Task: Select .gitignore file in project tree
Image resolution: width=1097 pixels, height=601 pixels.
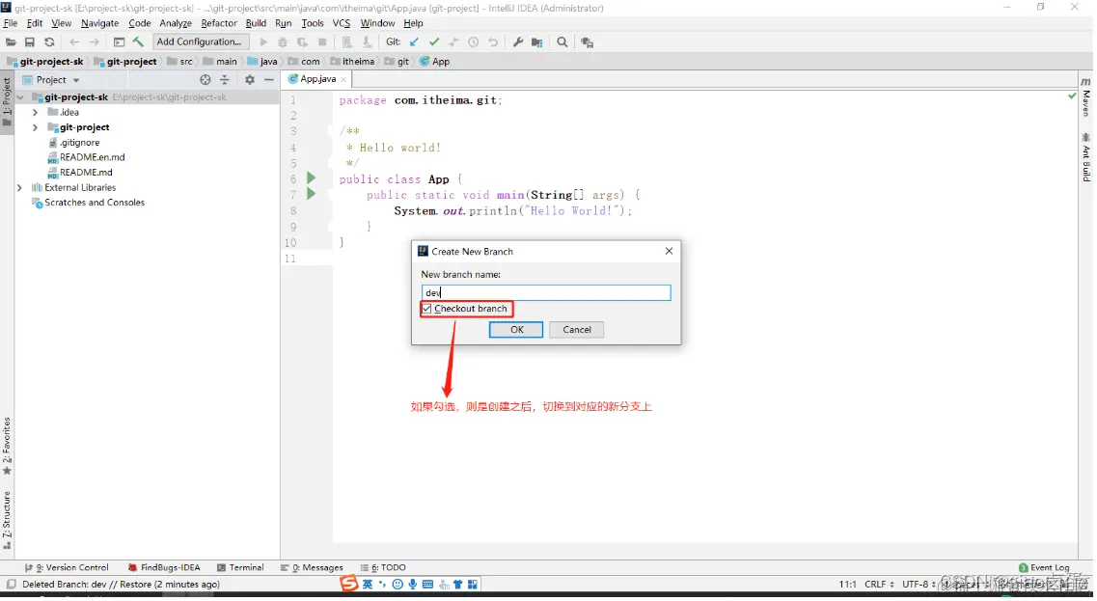Action: point(74,142)
